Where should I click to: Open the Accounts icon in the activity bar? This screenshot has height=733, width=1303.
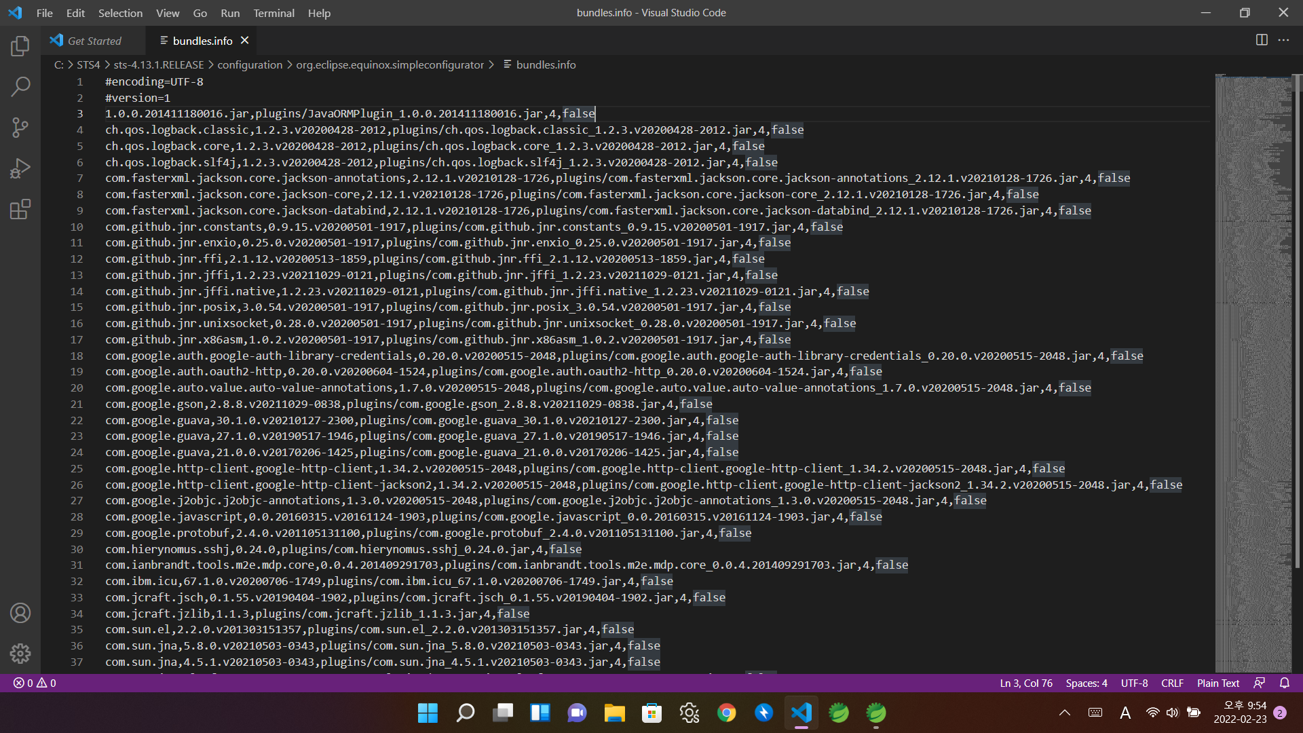point(20,613)
